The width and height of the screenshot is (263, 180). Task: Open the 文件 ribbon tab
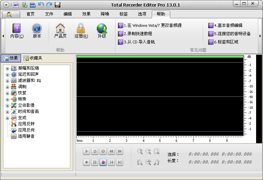pos(49,14)
